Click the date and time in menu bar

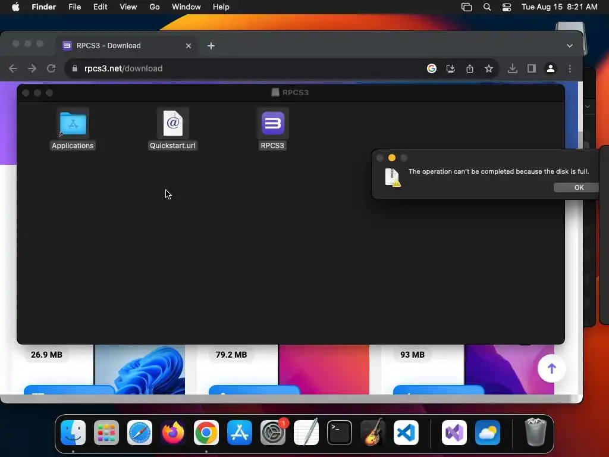click(x=559, y=7)
